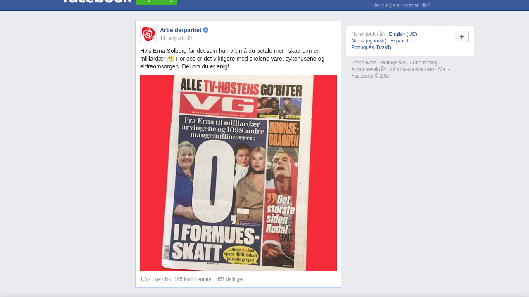Switch language to Norsk (nynorsk)
529x297 pixels.
click(x=369, y=41)
